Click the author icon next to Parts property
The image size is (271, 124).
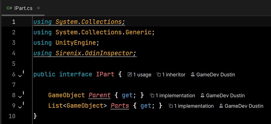(x=221, y=106)
